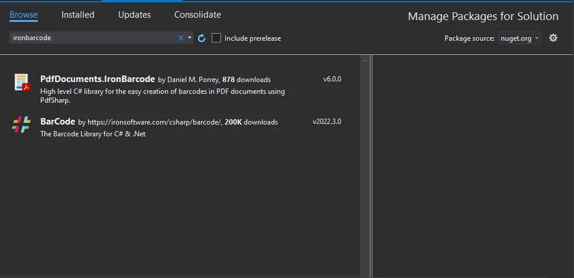Clear the search box with X icon
The image size is (574, 278).
point(181,38)
